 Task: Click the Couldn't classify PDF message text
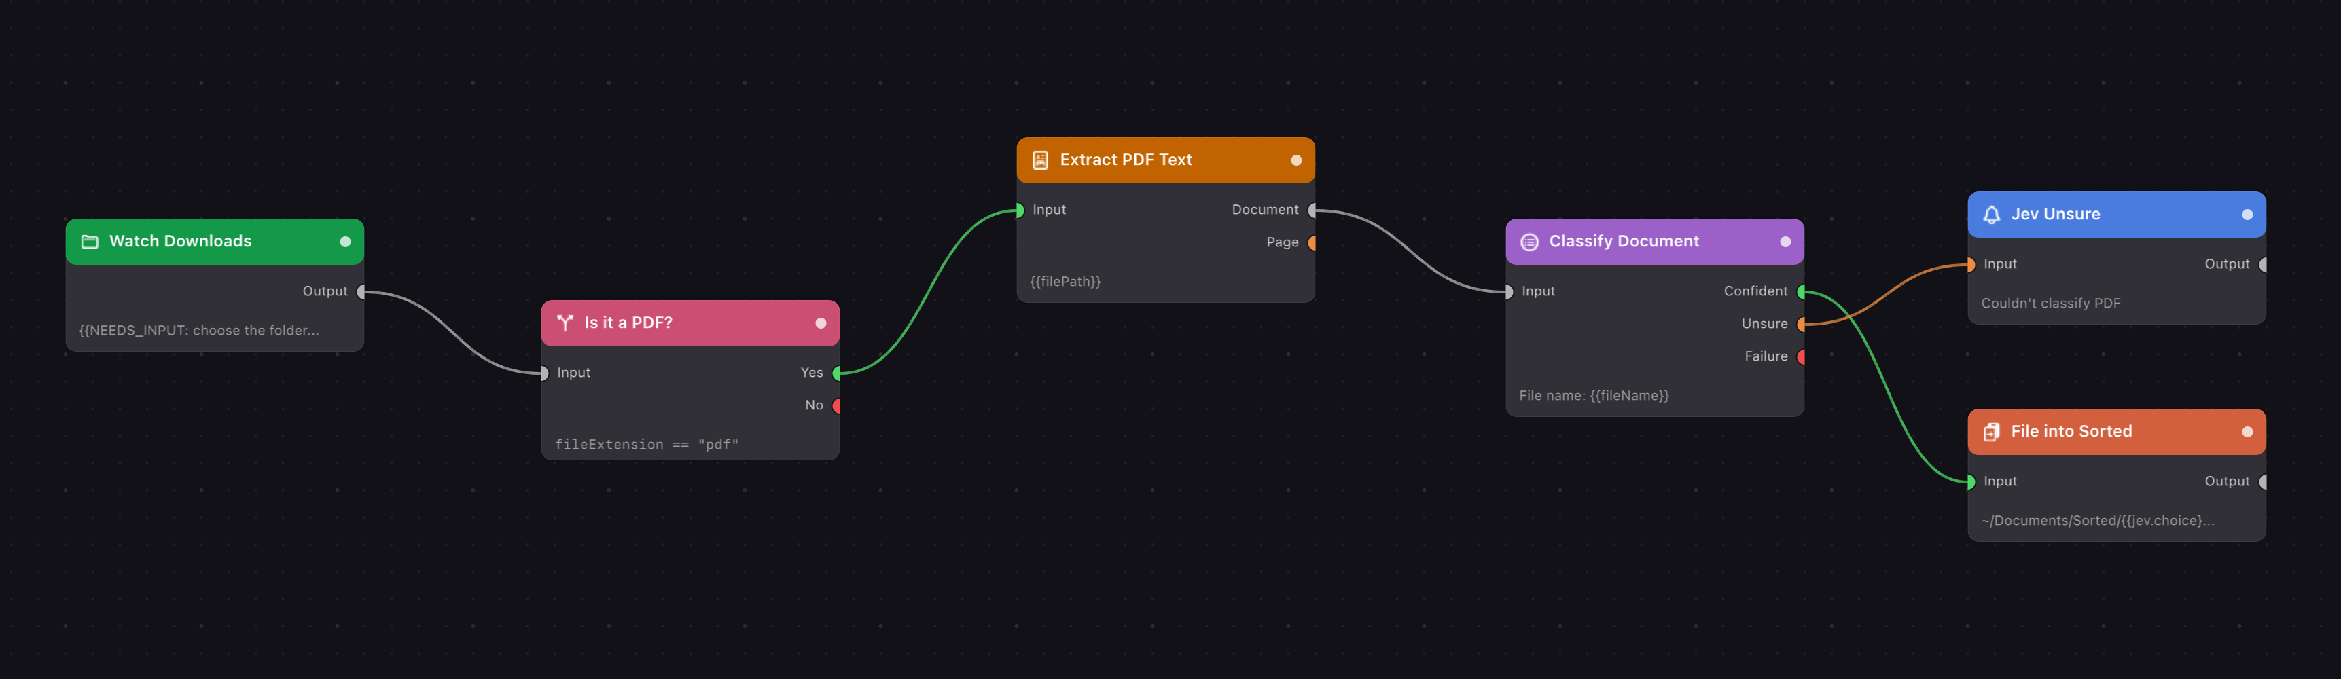tap(2050, 304)
